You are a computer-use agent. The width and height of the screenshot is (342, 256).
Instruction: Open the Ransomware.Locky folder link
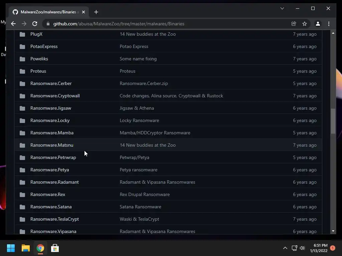click(50, 121)
